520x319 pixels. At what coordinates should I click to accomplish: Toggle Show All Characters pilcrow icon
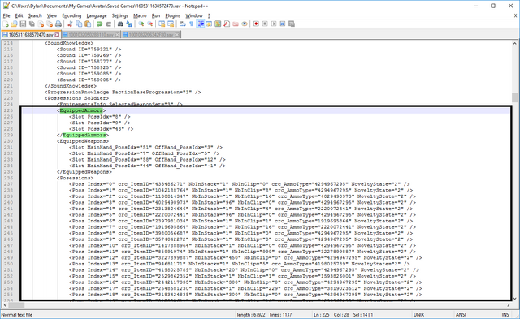[192, 24]
